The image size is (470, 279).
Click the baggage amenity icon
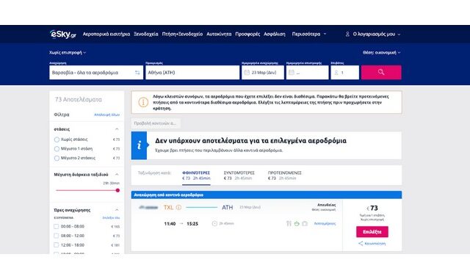coord(305,223)
